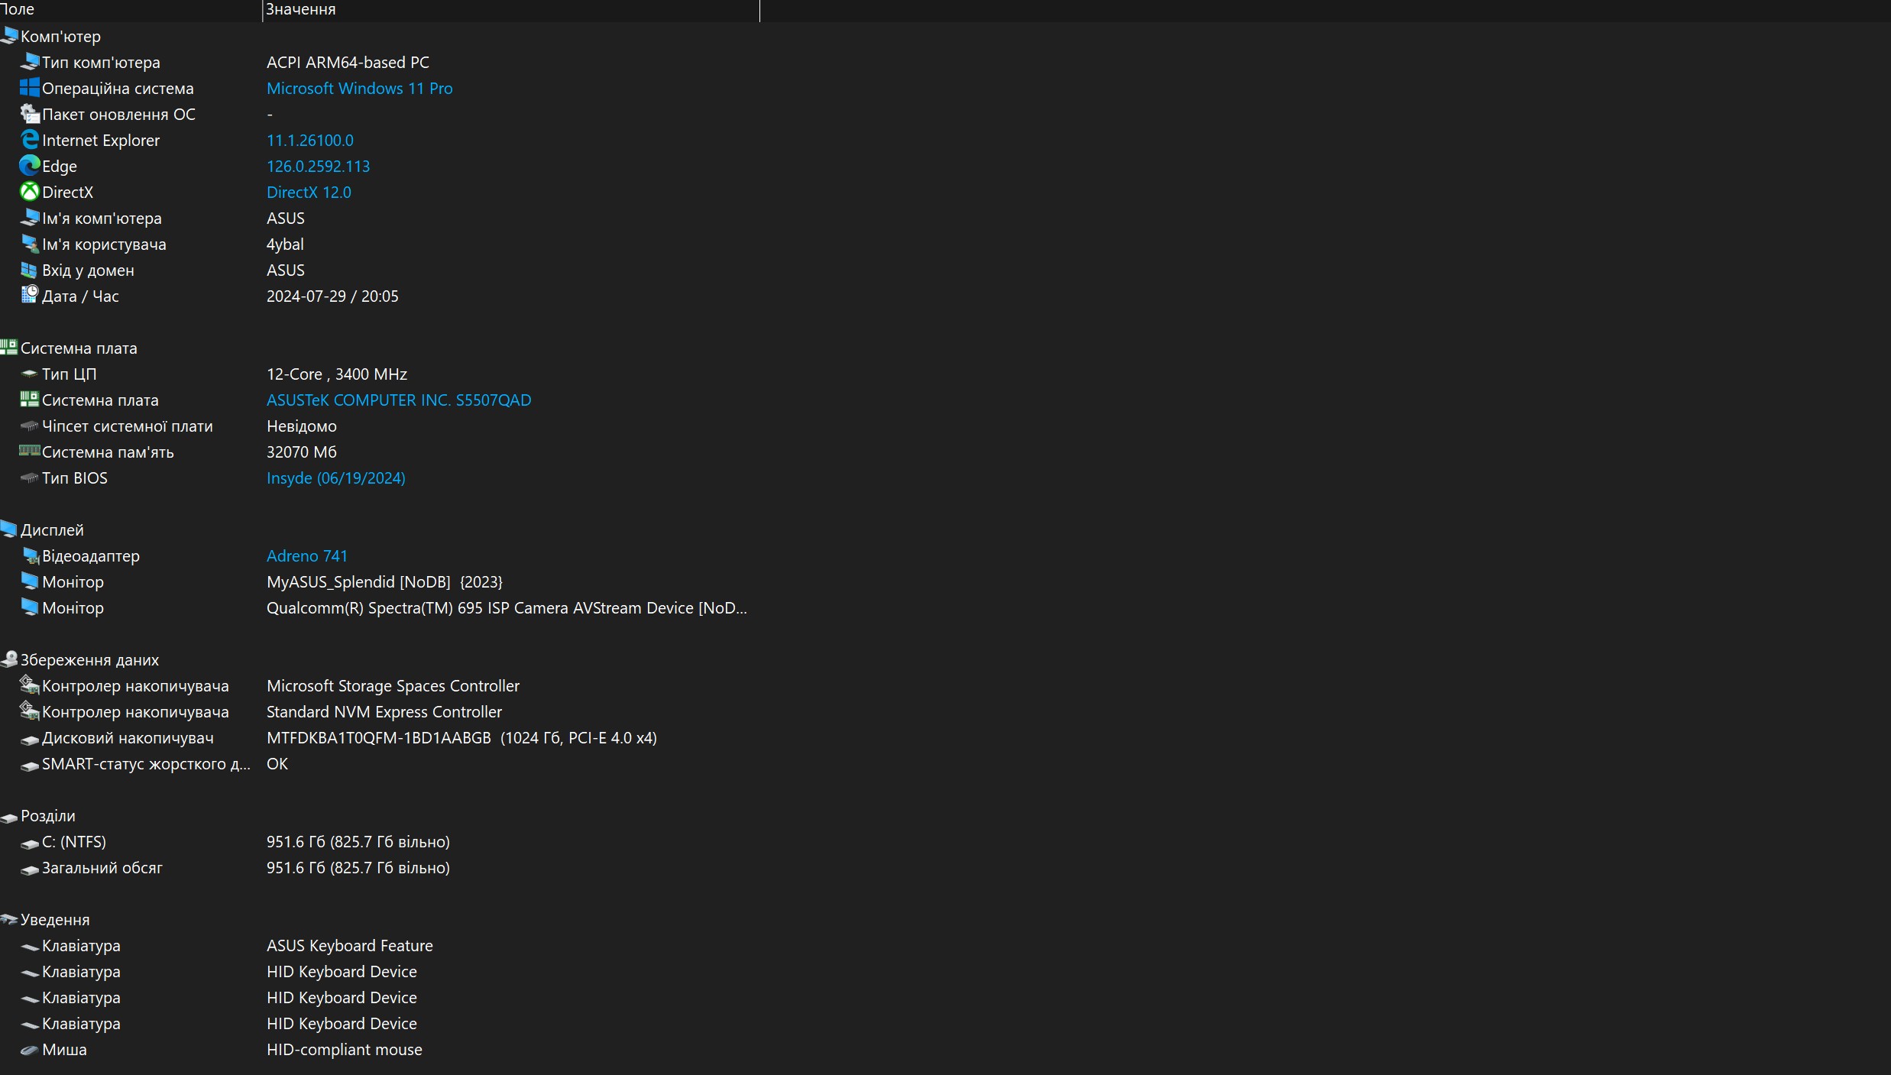1891x1075 pixels.
Task: Click the Тип комп'ютера row icon
Action: click(29, 61)
